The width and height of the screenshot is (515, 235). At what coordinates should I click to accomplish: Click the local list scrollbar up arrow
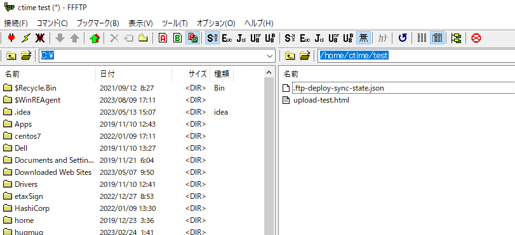click(x=269, y=72)
